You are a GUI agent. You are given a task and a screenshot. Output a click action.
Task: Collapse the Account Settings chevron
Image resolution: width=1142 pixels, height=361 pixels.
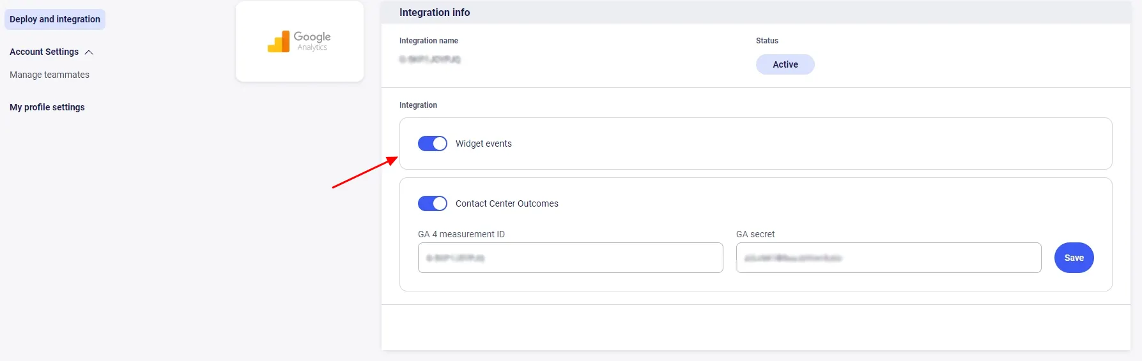(x=89, y=52)
